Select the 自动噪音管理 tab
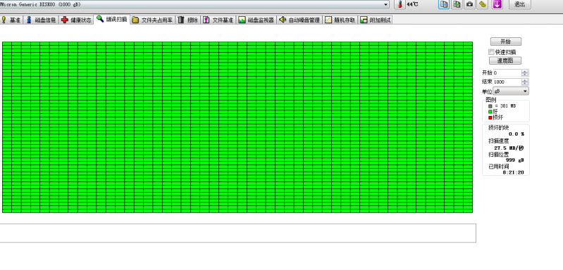The height and width of the screenshot is (270, 563). tap(299, 20)
